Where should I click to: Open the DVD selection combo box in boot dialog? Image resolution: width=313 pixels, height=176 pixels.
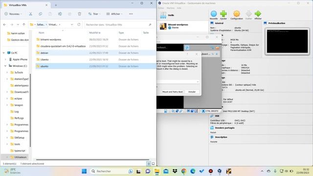point(178,82)
